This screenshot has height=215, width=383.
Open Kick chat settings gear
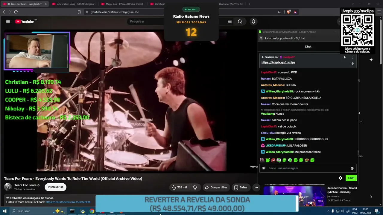tap(341, 178)
